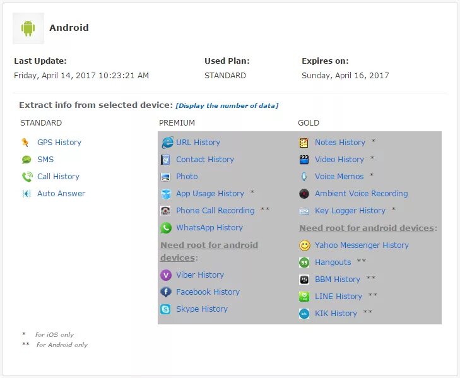Viewport: 460px width, 378px height.
Task: Click the Phone Call Recording telephone icon
Action: point(165,211)
